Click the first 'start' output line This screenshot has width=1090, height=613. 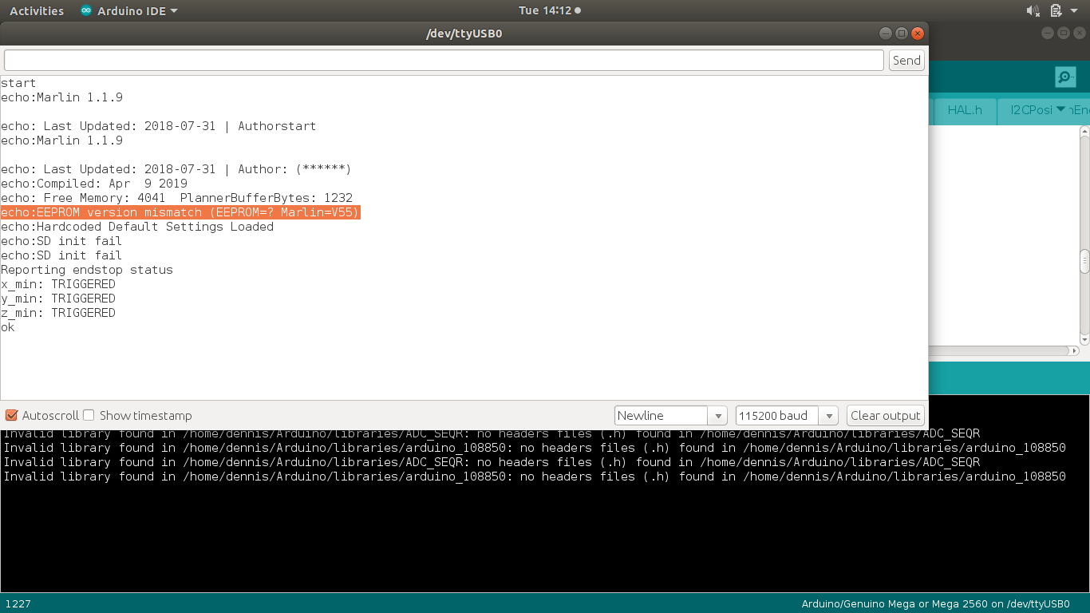tap(18, 83)
